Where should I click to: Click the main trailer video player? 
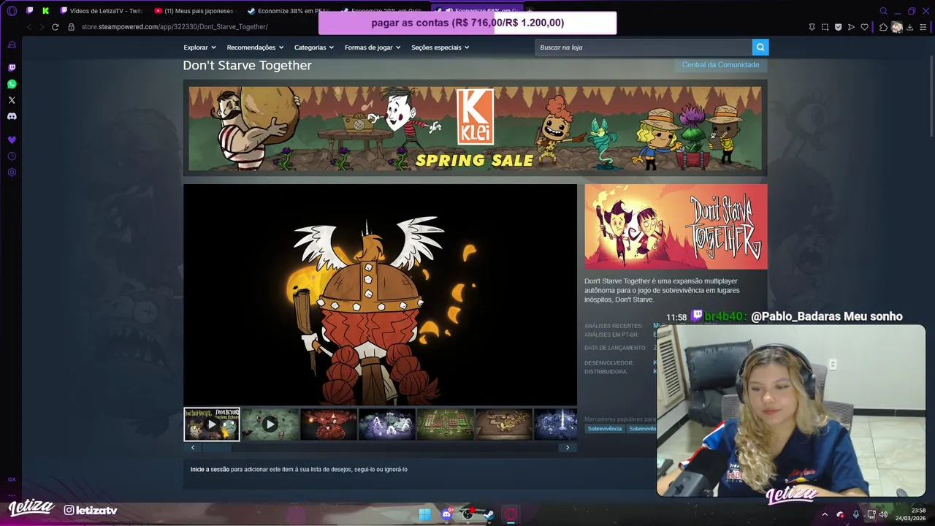tap(380, 294)
